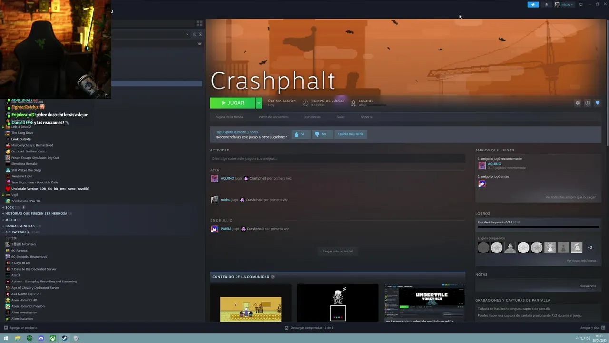Go to Página de la tienda tab
The width and height of the screenshot is (609, 343).
pos(229,117)
